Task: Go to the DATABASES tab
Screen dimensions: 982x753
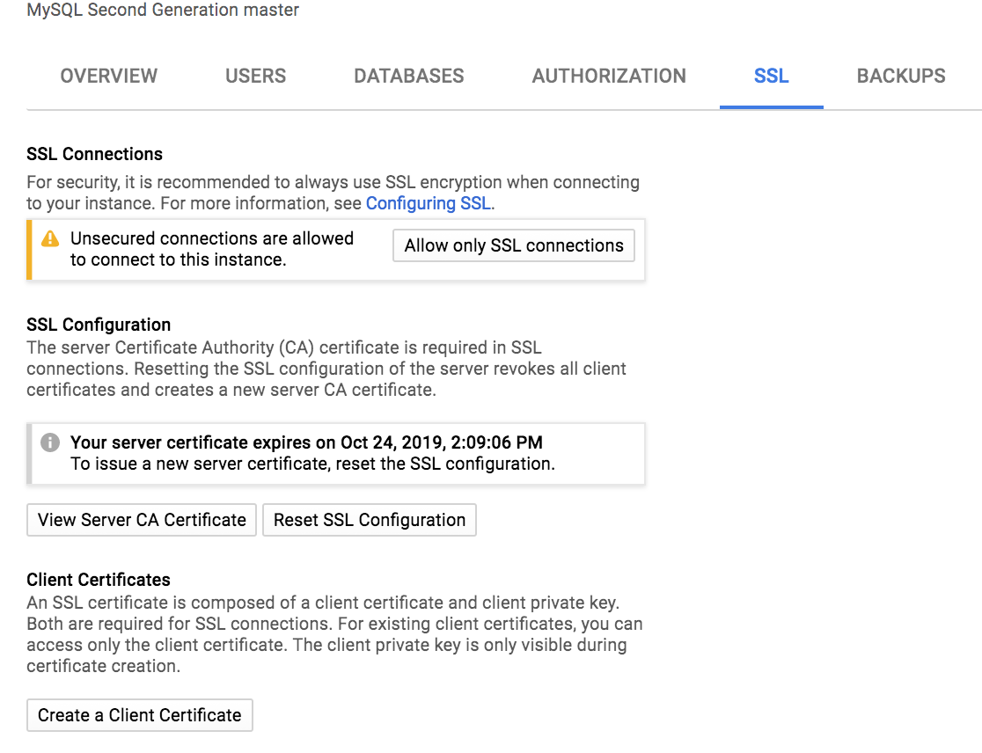Action: pos(409,76)
